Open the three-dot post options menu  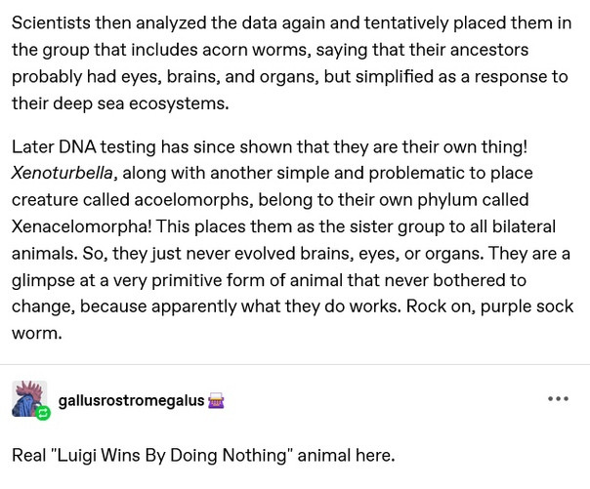(558, 399)
